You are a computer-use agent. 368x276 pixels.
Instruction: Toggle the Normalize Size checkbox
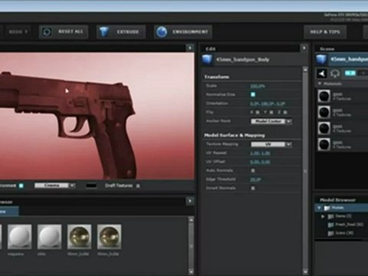(x=253, y=94)
